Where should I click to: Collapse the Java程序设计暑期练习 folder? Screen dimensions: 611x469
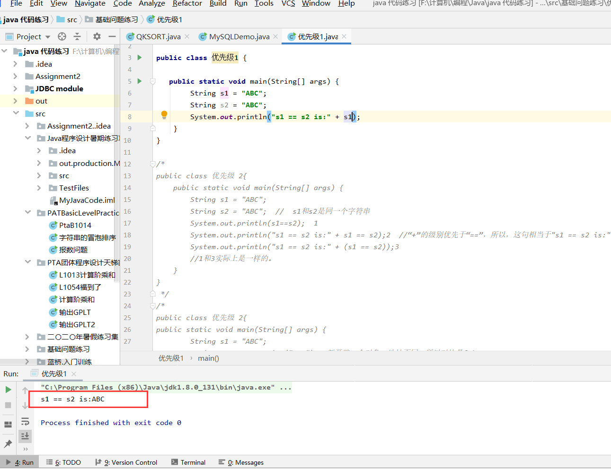28,138
